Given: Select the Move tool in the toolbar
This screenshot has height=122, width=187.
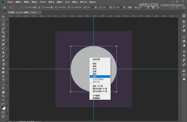Looking at the screenshot, I should pos(3,16).
